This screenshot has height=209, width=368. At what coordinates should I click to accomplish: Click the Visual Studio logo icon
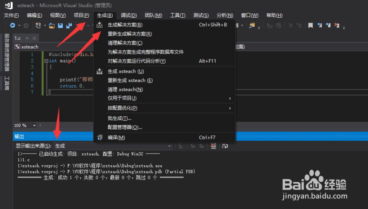tap(9, 5)
